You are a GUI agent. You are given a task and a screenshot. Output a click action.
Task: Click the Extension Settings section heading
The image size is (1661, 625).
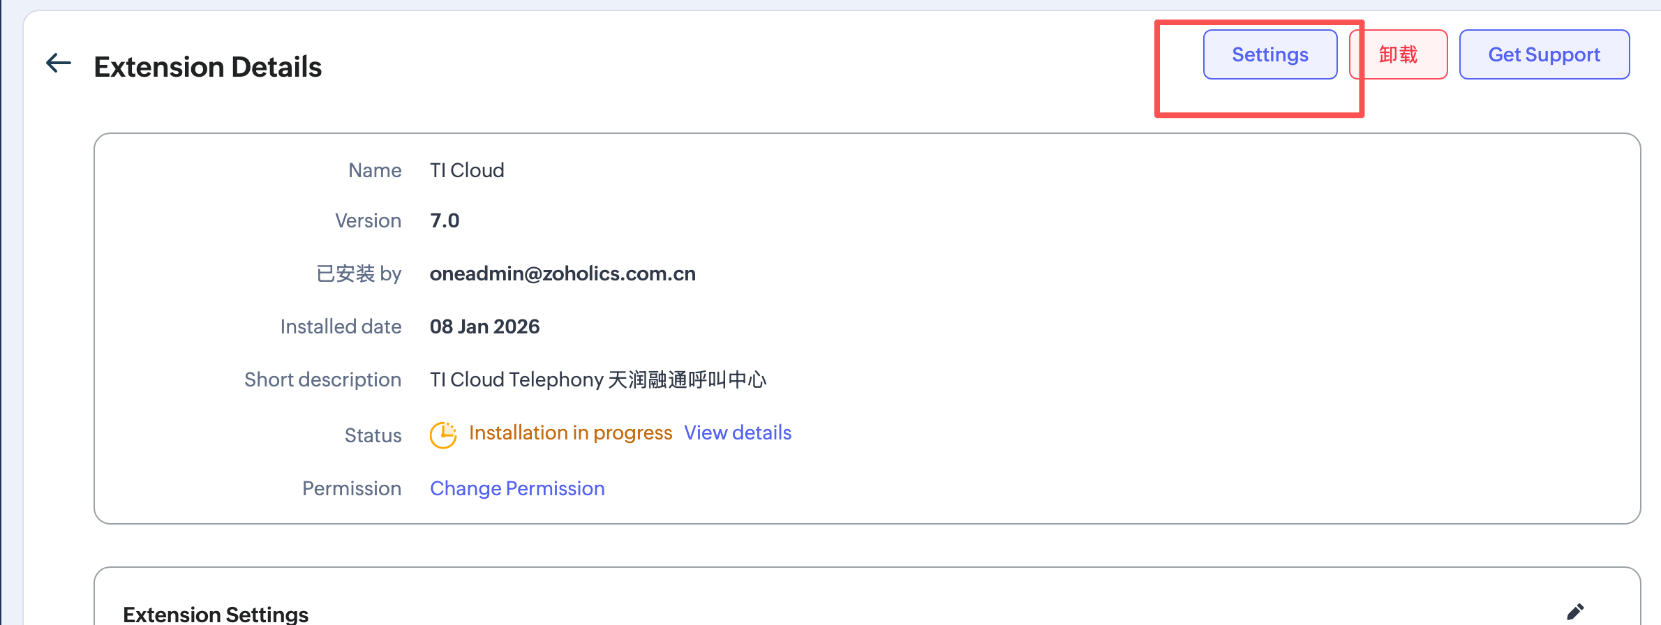[216, 614]
